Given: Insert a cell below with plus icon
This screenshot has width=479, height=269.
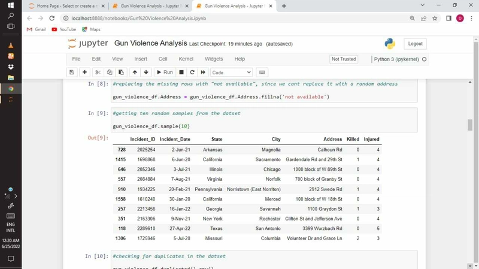Looking at the screenshot, I should pos(84,72).
